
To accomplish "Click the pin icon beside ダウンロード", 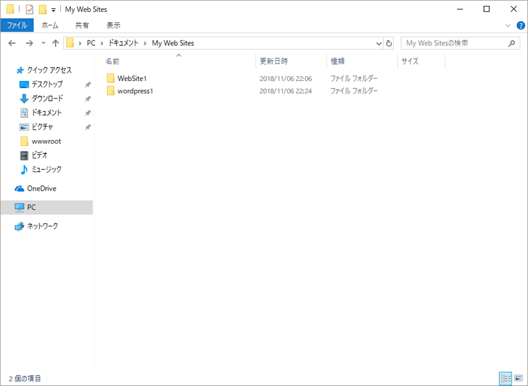I will pos(88,99).
